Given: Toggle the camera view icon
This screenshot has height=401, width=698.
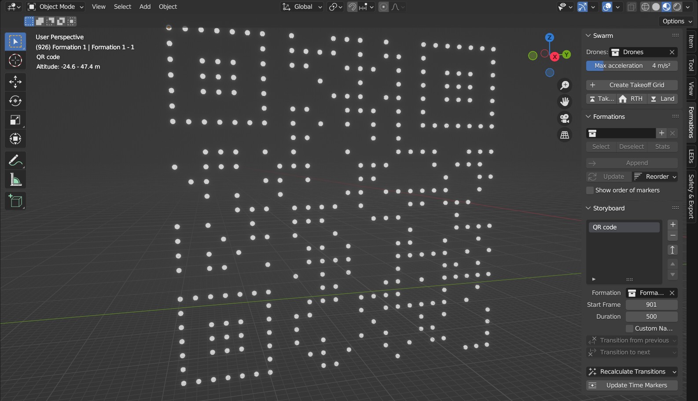Looking at the screenshot, I should click(565, 118).
